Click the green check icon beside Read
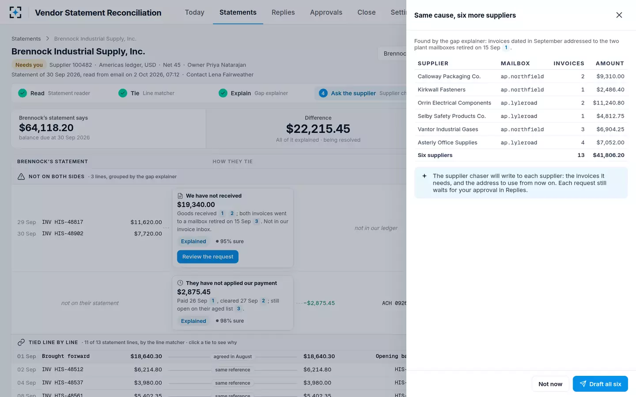636x397 pixels. coord(23,93)
